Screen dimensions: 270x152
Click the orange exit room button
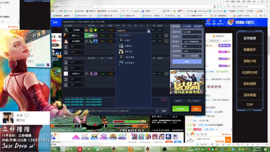(x=196, y=109)
